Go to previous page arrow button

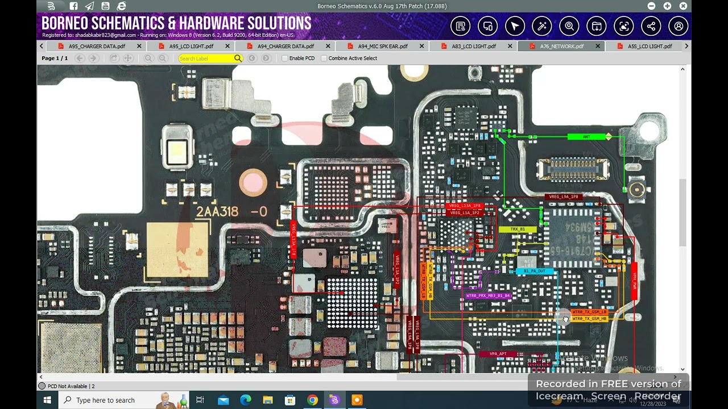tap(80, 58)
